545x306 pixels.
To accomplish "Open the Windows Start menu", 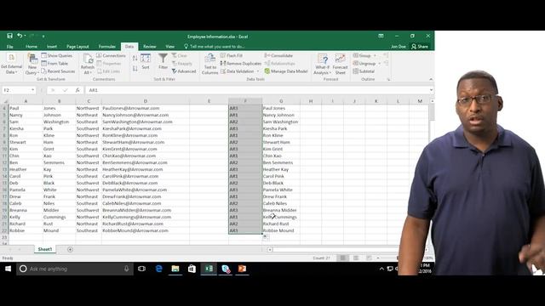I will [8, 269].
